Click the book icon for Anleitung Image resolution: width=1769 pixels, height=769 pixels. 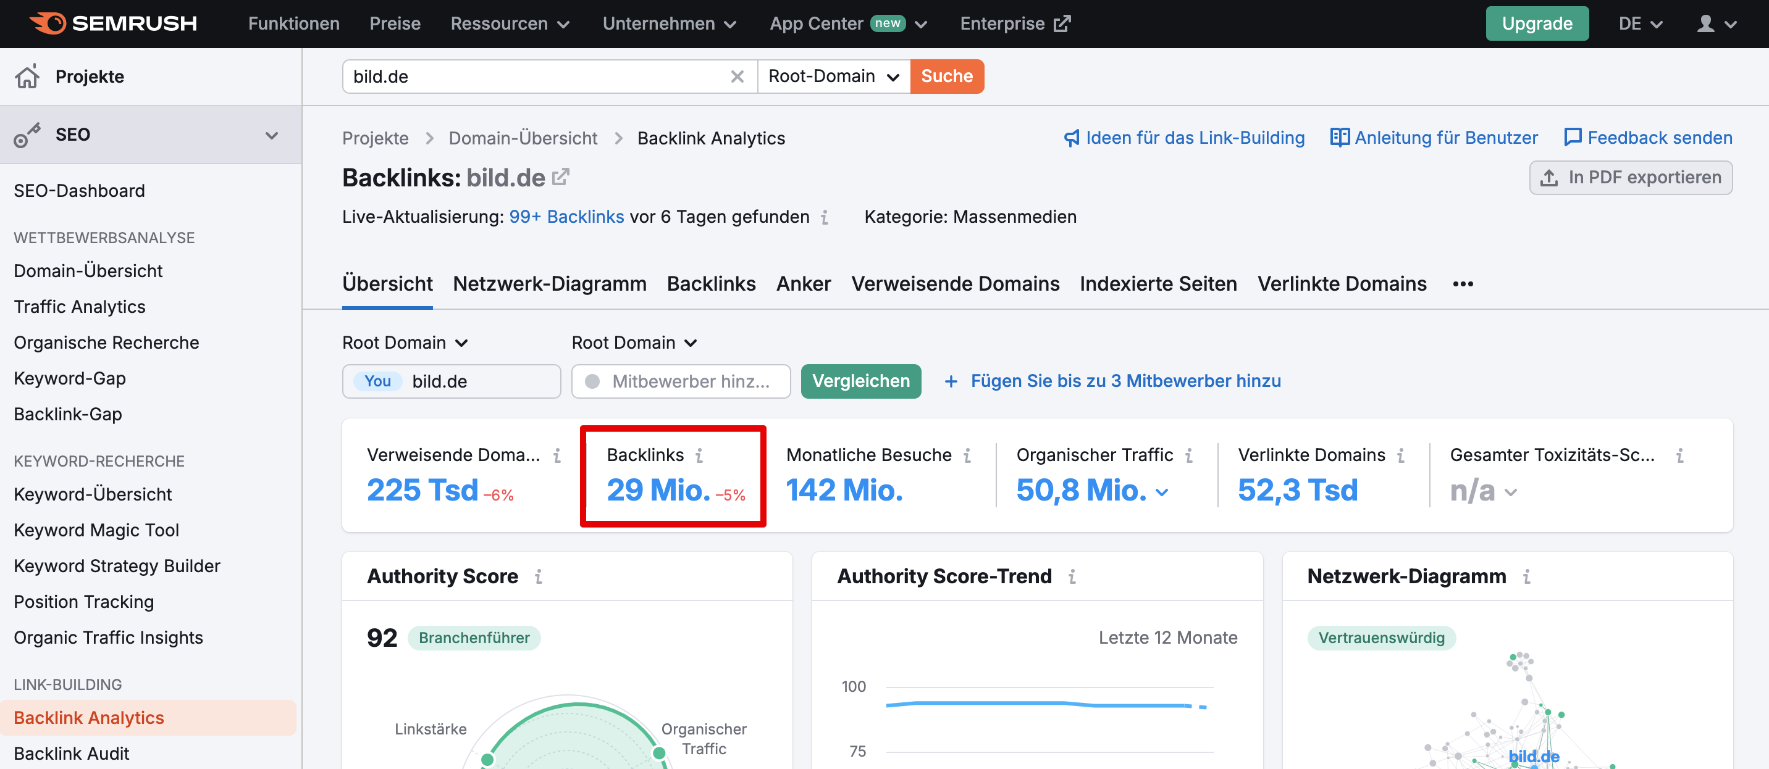pyautogui.click(x=1340, y=137)
